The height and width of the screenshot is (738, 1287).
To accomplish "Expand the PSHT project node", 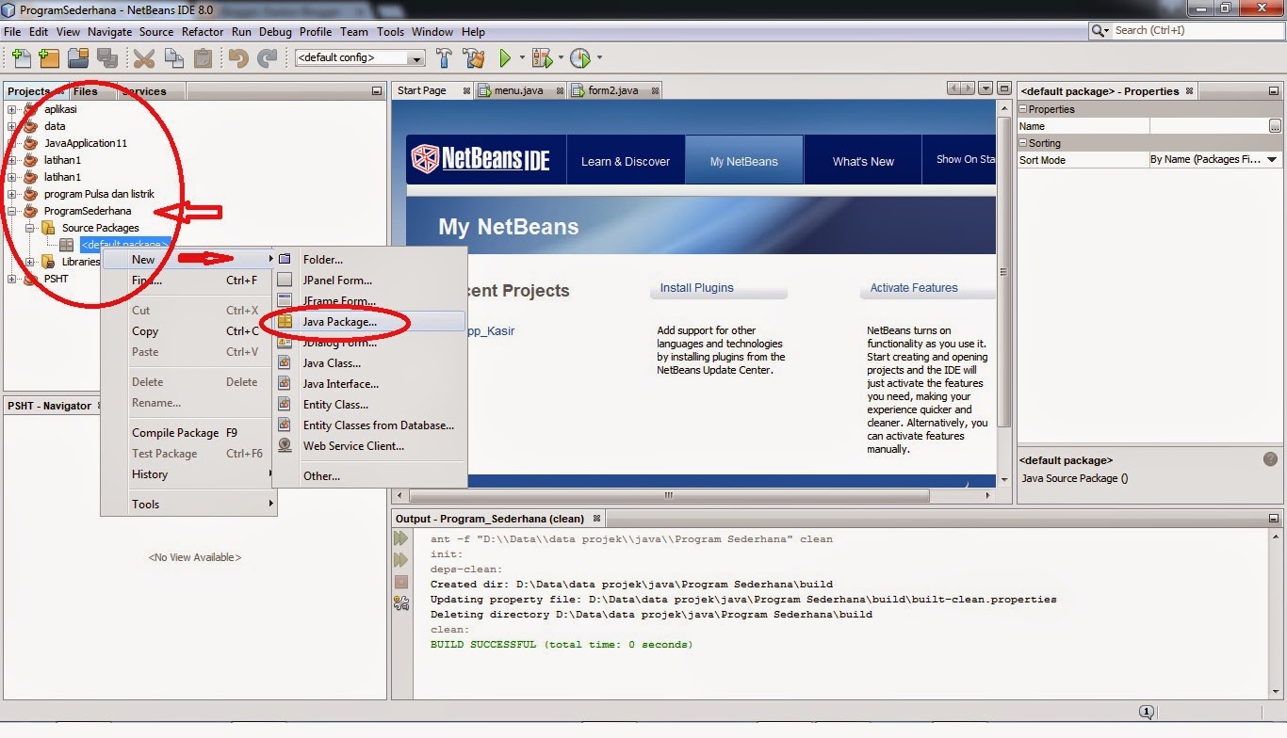I will coord(12,279).
